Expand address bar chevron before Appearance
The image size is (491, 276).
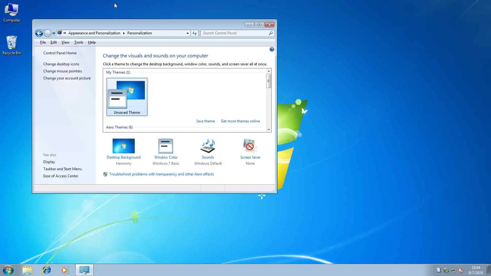pos(65,33)
